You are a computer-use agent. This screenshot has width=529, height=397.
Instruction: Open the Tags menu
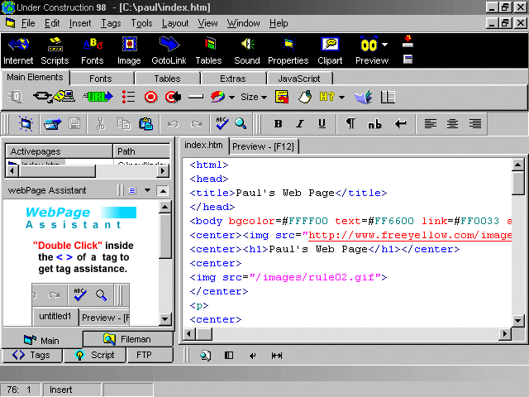coord(111,23)
